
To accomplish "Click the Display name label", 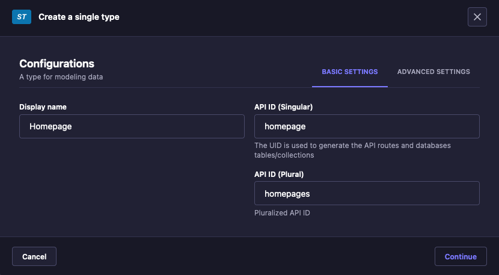I will point(43,107).
